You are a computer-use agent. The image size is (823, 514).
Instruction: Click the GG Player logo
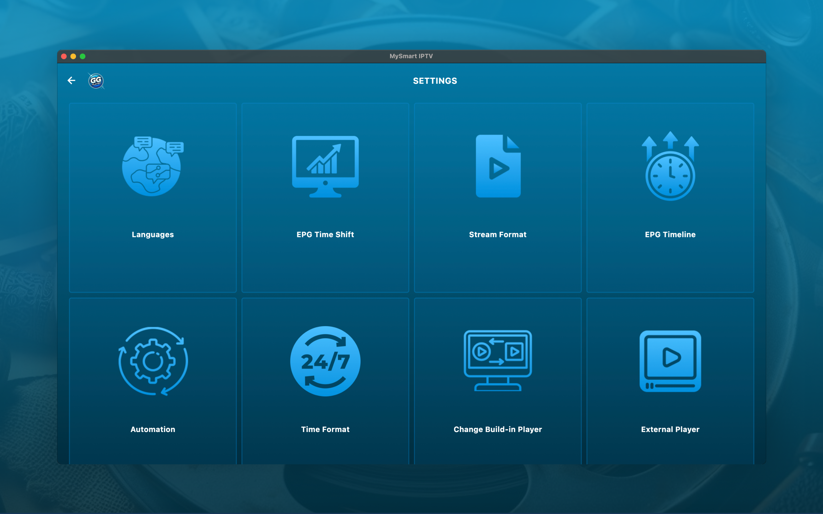[96, 81]
